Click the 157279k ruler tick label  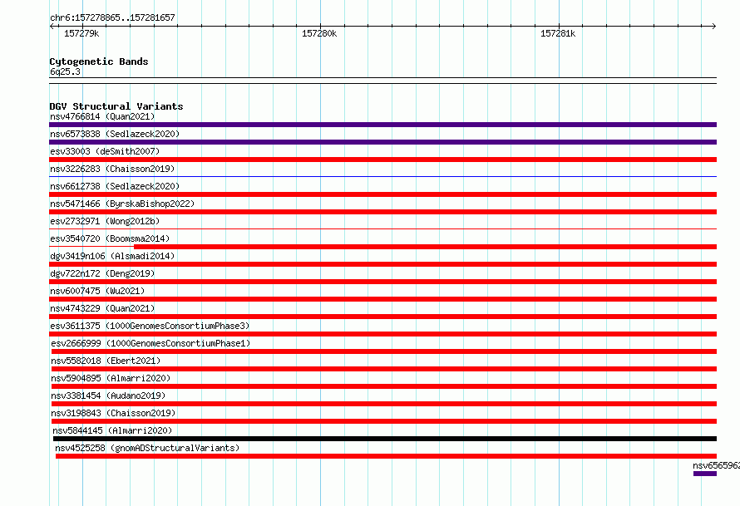coord(81,33)
